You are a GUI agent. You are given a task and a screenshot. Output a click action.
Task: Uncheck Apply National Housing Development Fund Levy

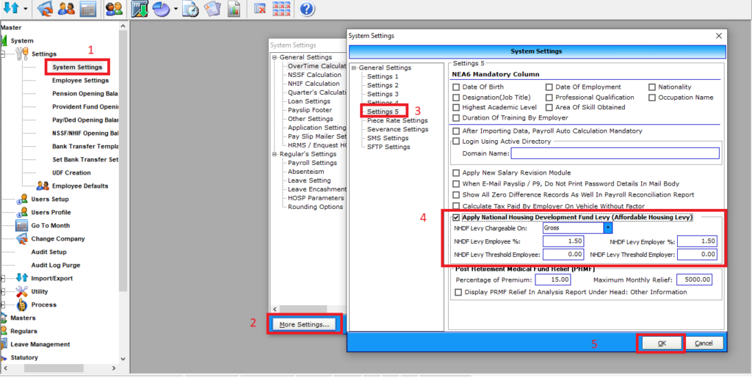pos(456,218)
